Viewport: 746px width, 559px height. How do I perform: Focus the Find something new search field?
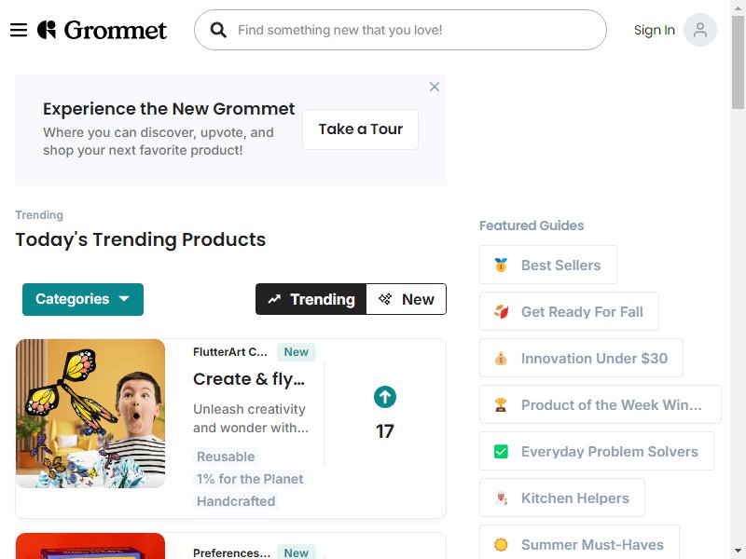coord(400,30)
